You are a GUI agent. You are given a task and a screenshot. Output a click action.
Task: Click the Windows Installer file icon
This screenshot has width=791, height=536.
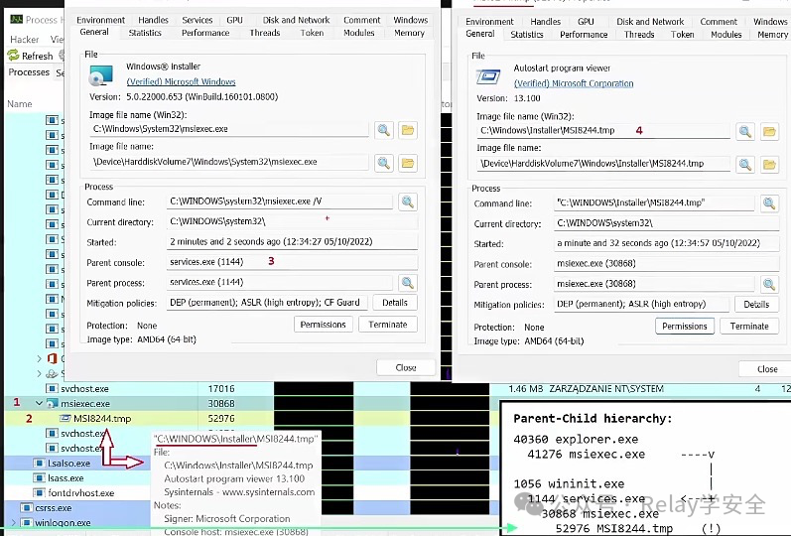click(101, 75)
